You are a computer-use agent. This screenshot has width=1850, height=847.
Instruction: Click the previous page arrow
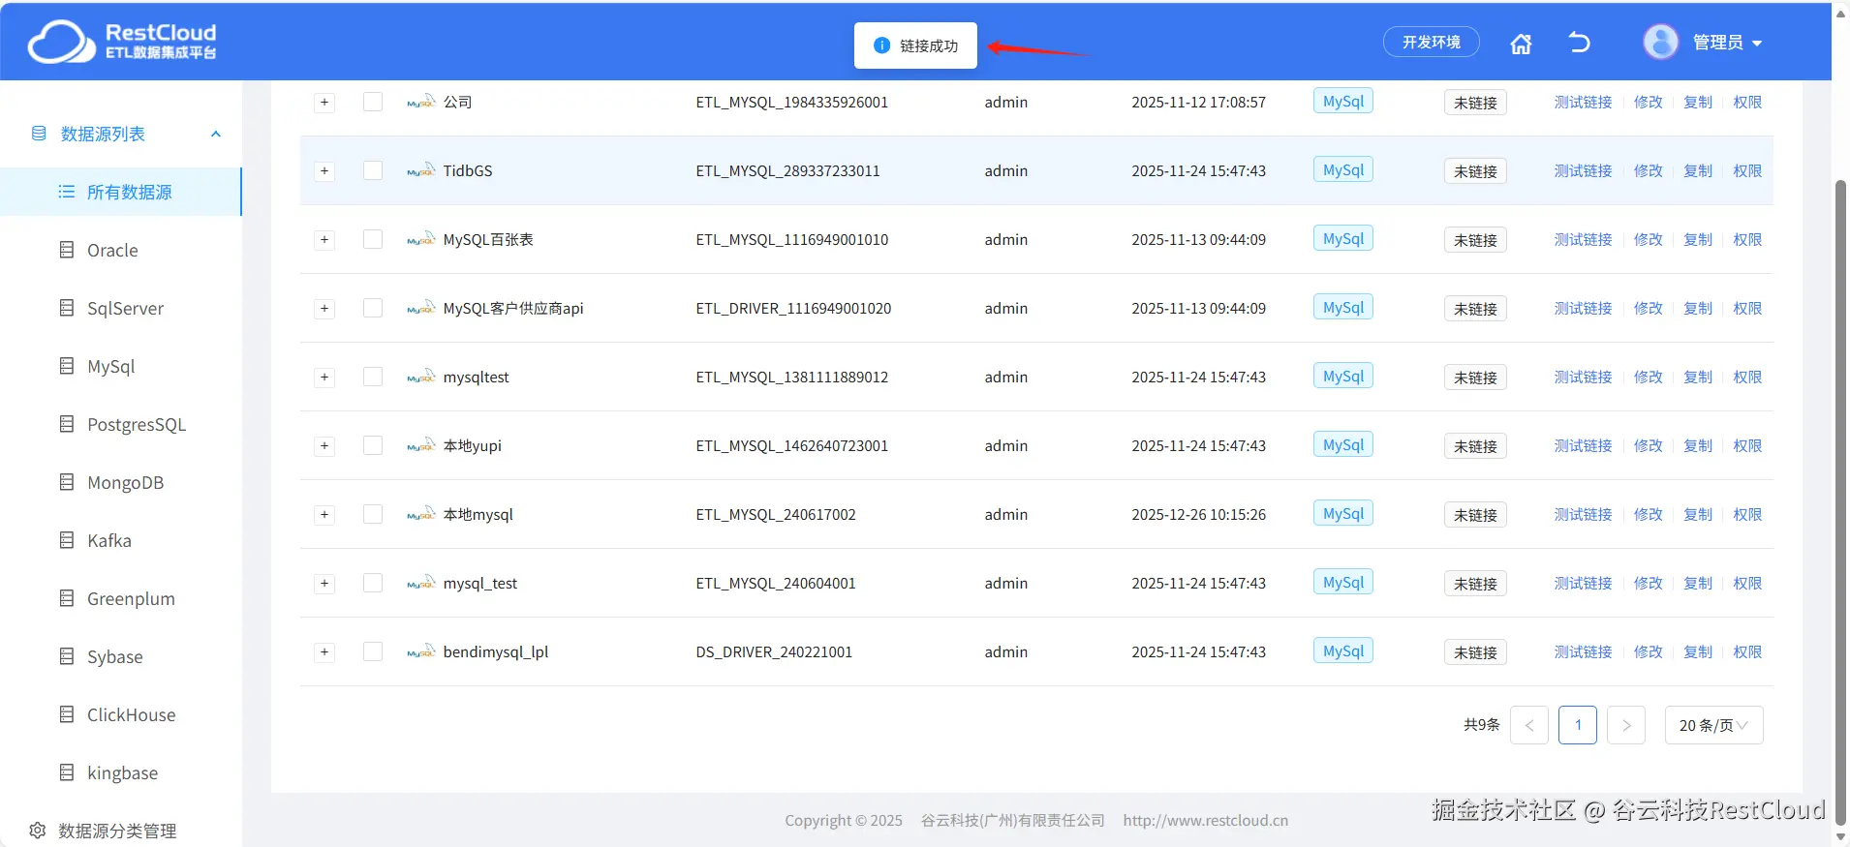[1529, 725]
